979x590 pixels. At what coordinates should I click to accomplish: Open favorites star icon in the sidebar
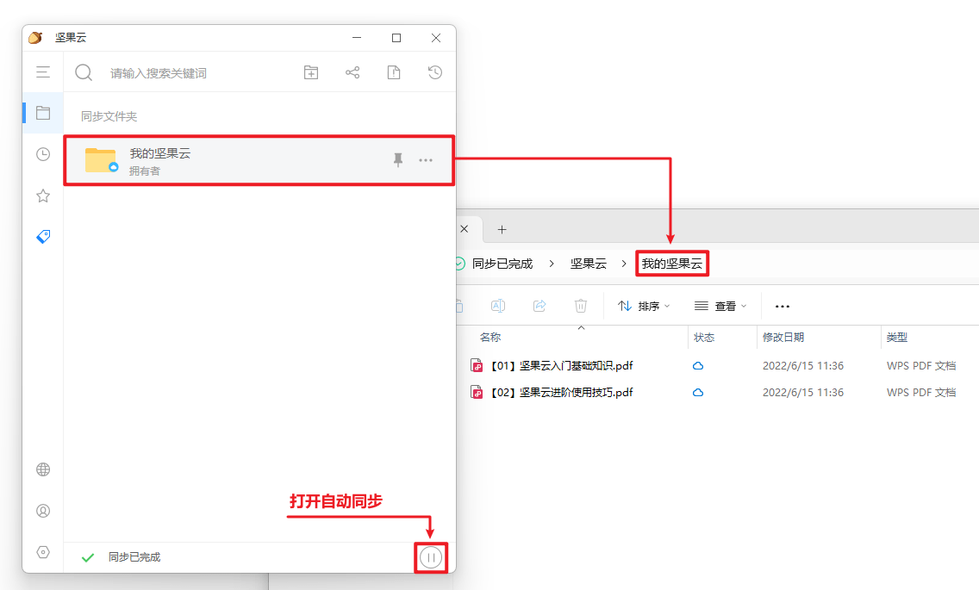click(43, 196)
